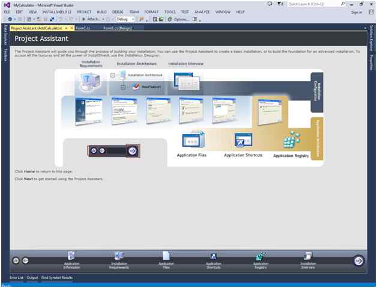Open the Error List tab
Screen dimensions: 377x288
coord(16,278)
